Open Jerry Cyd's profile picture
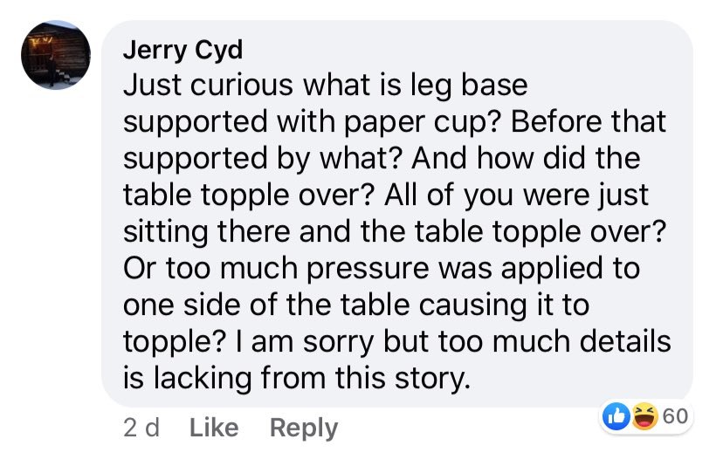This screenshot has height=459, width=723. (56, 55)
